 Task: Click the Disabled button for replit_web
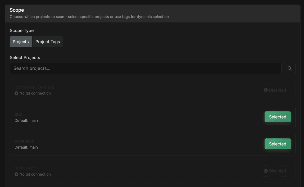click(275, 171)
